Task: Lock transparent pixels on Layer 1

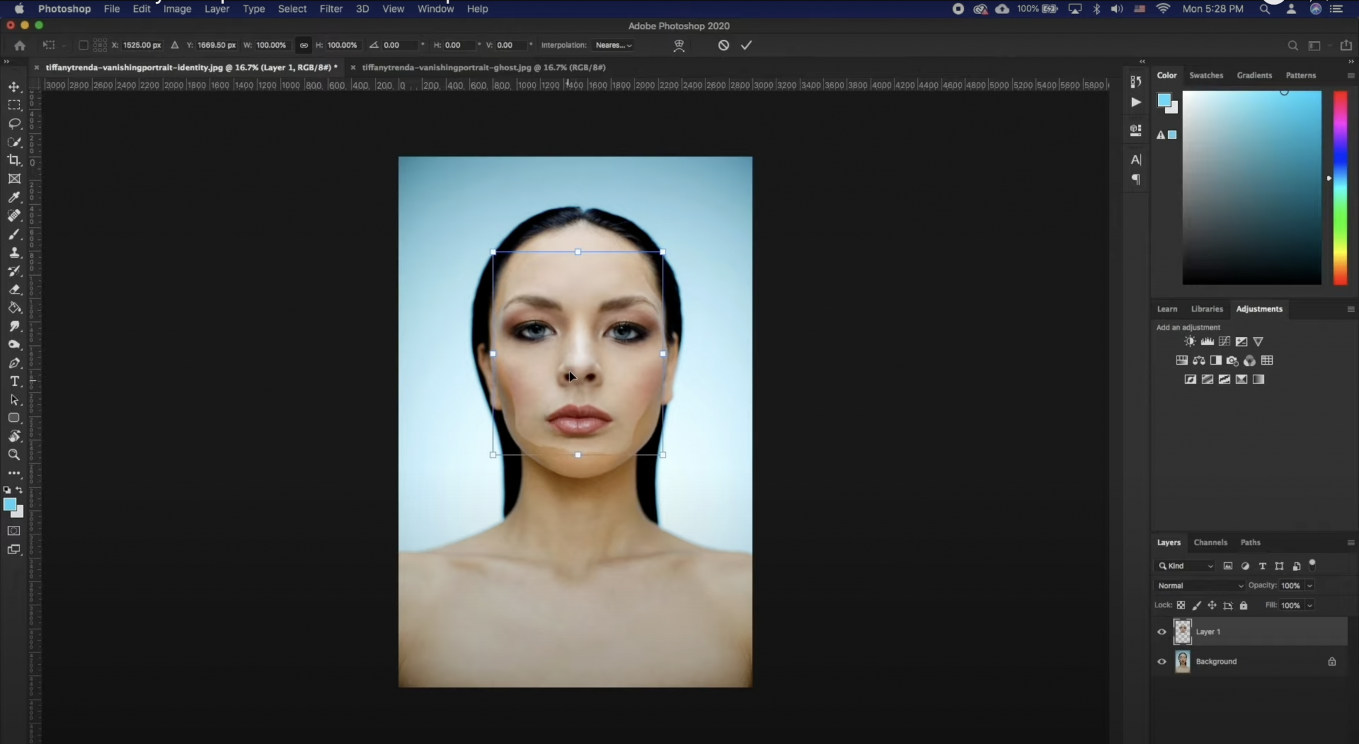Action: pos(1181,605)
